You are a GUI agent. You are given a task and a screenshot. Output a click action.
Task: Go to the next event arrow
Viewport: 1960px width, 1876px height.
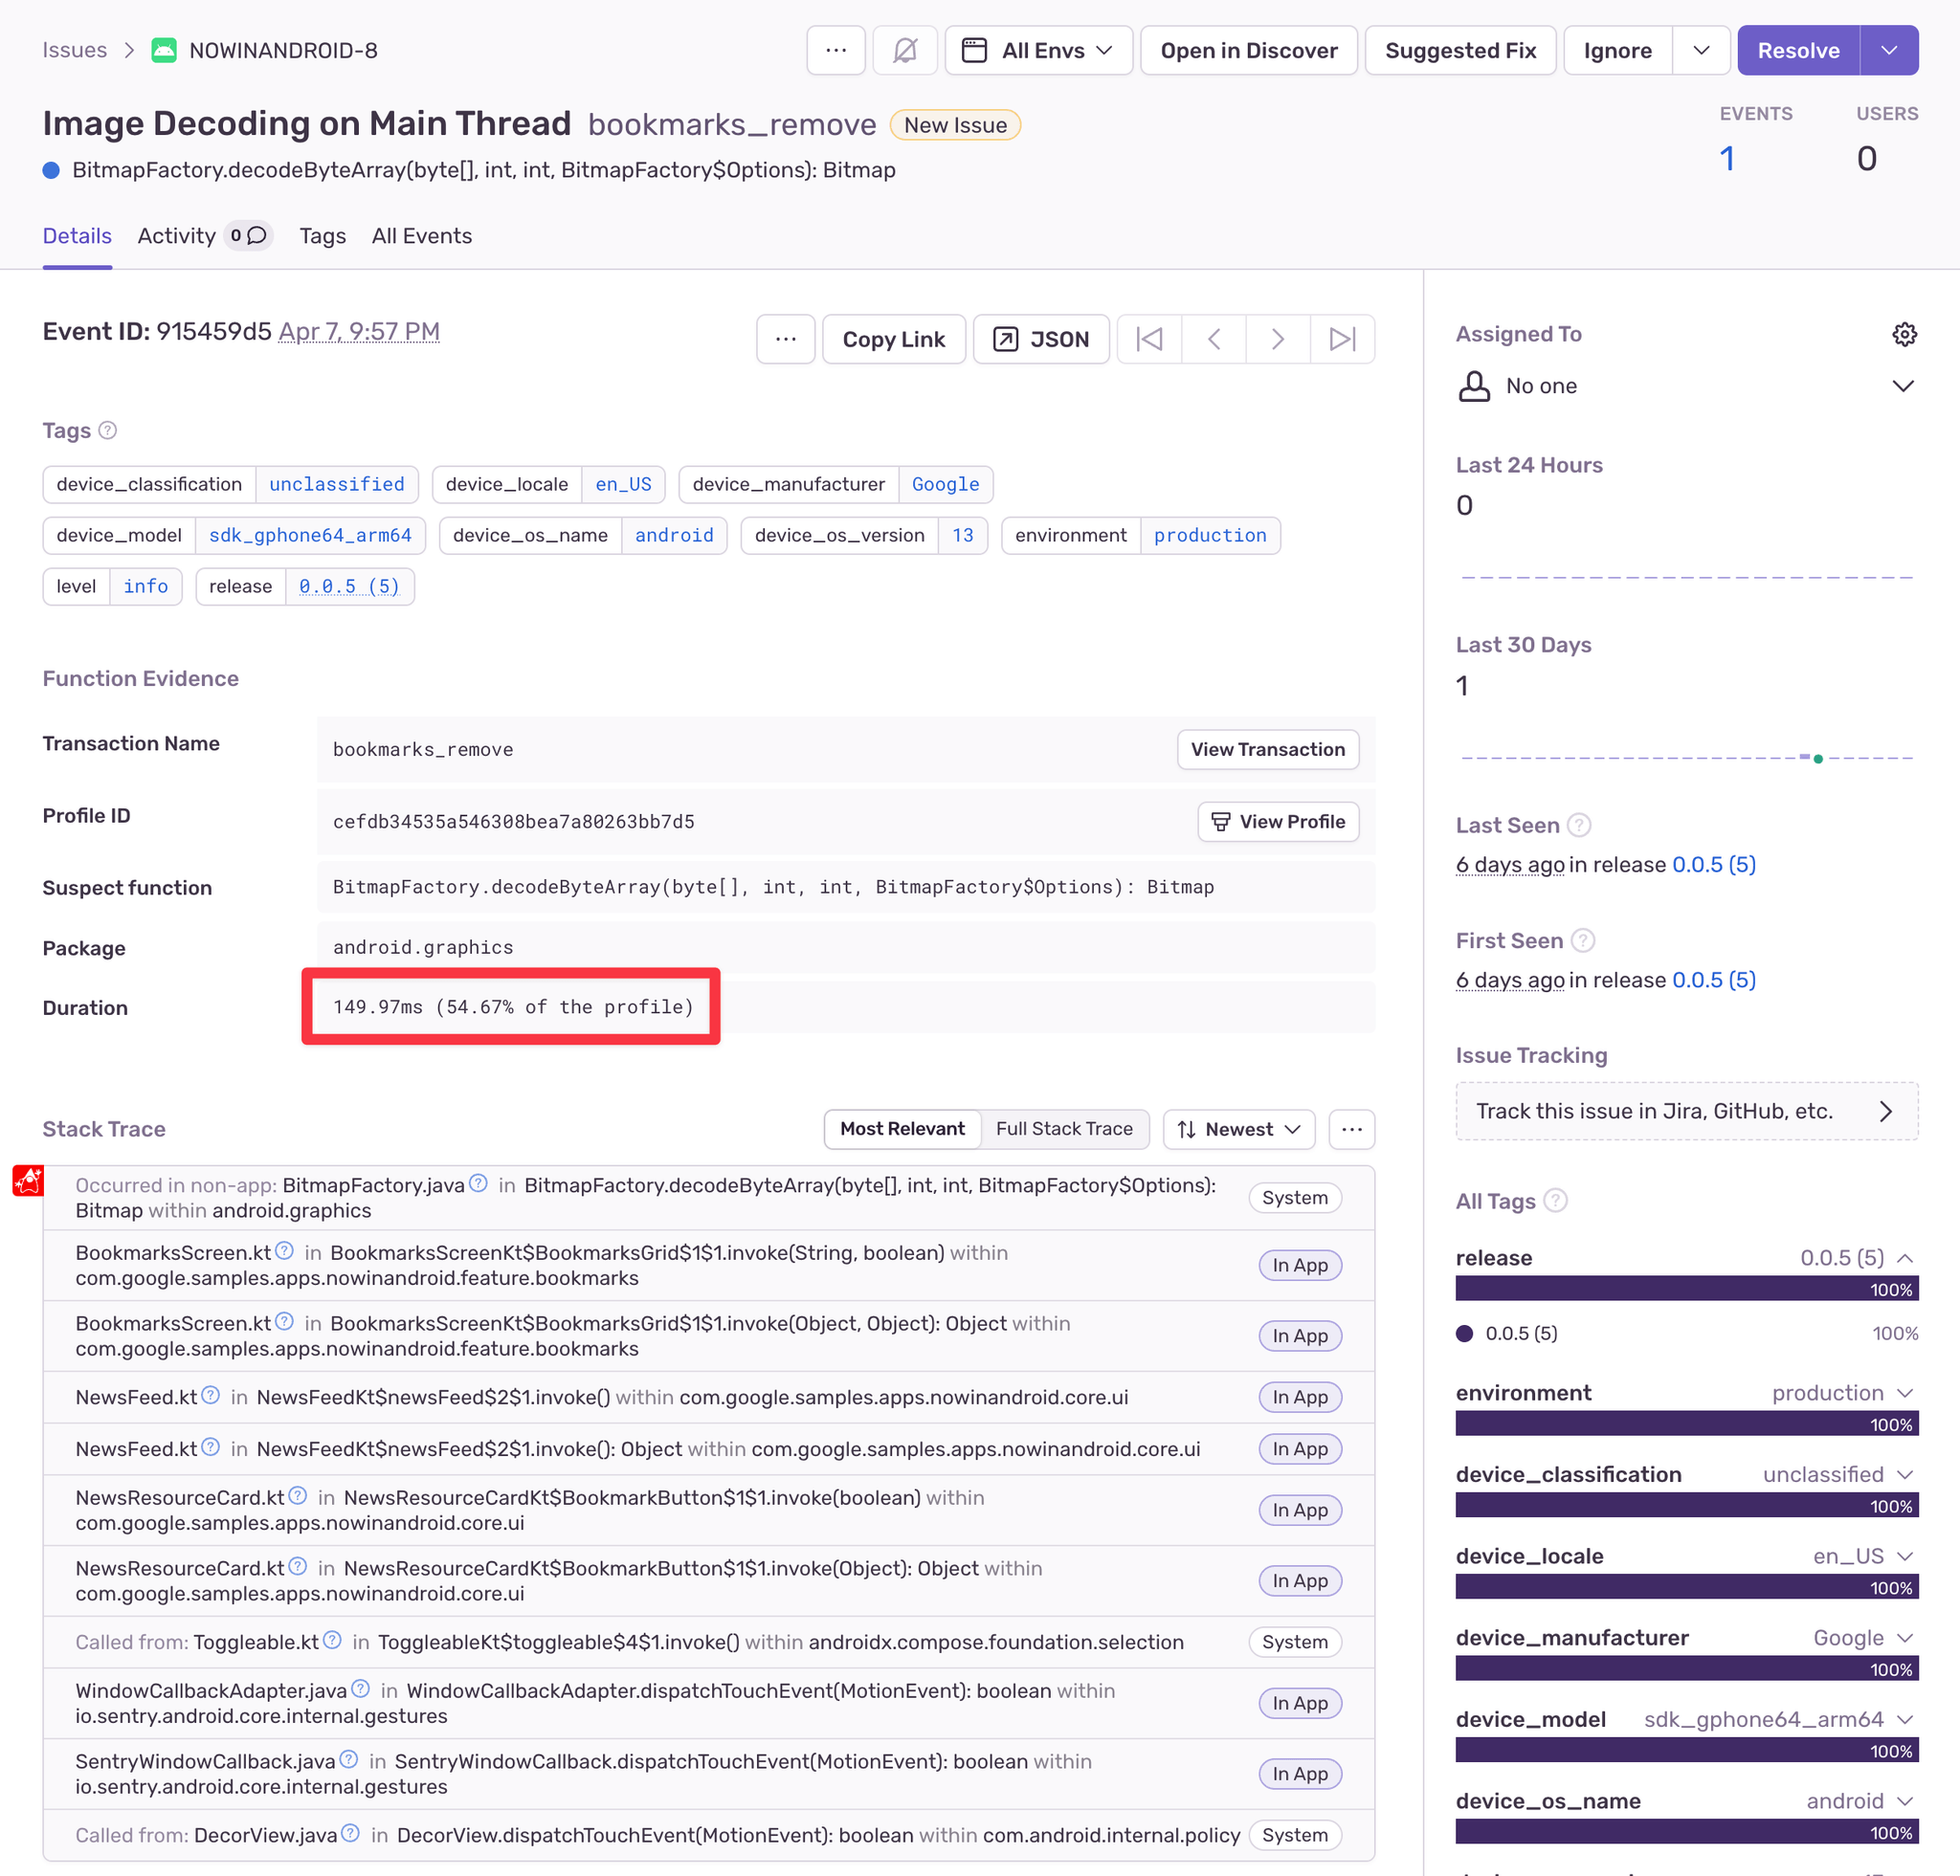tap(1277, 339)
